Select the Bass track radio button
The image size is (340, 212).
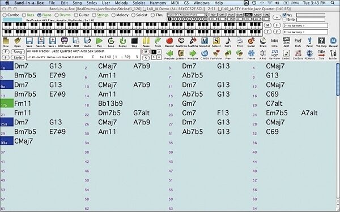pyautogui.click(x=24, y=15)
